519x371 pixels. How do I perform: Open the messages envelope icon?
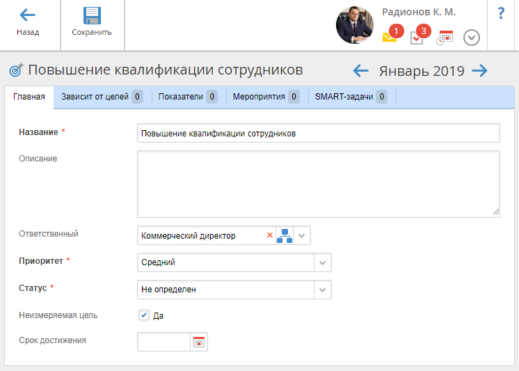[x=390, y=38]
